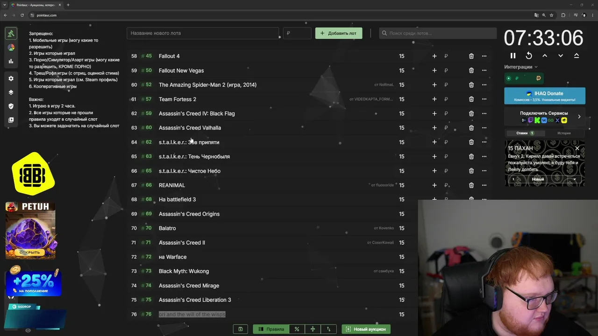
Task: Click the ruble icon on s.t.a.l.k.e.r.: Чистое Небо row
Action: [446, 171]
